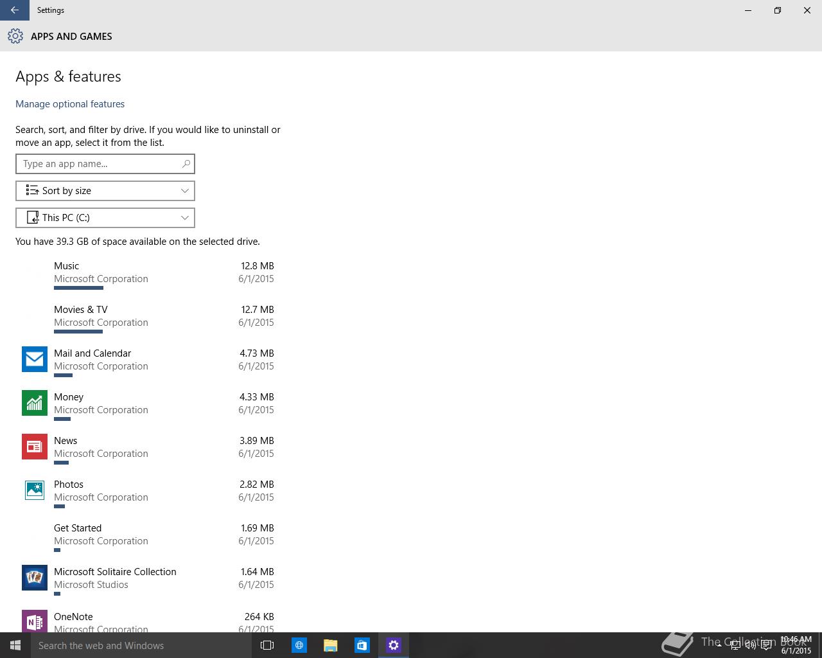This screenshot has width=822, height=658.
Task: Click the Settings gear taskbar icon
Action: 394,645
